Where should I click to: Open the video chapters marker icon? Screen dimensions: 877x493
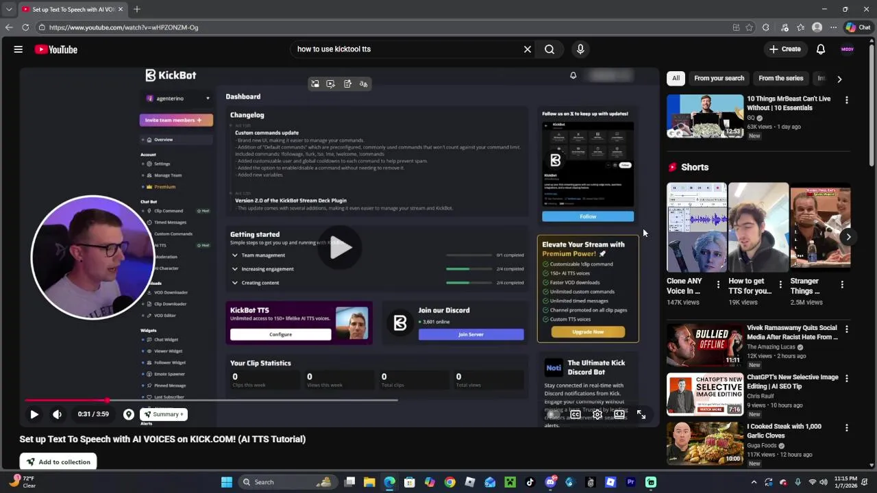[x=129, y=414]
